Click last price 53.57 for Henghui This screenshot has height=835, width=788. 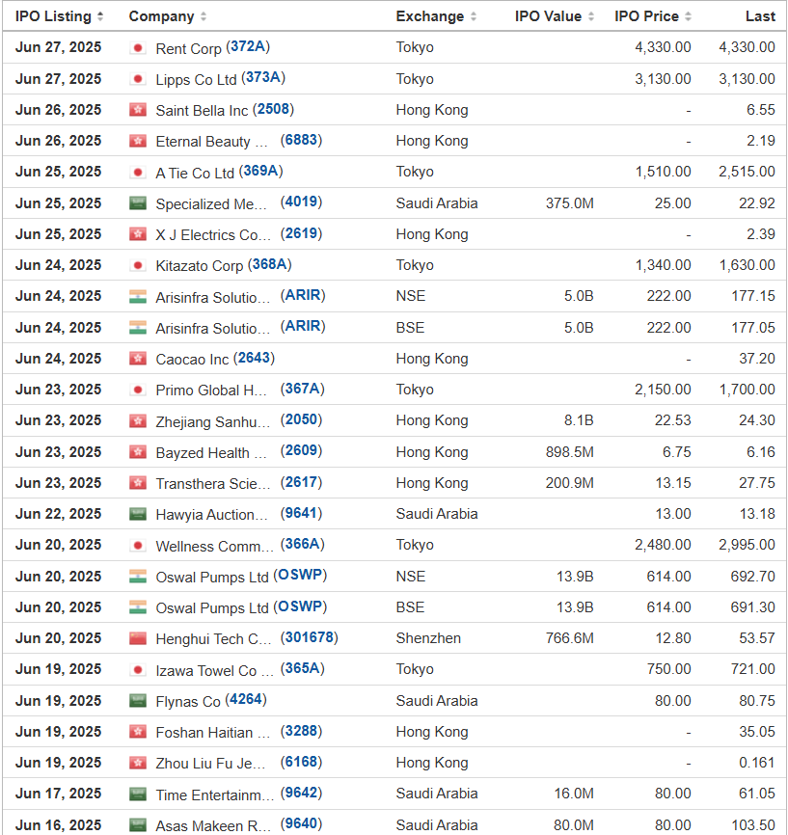click(756, 638)
